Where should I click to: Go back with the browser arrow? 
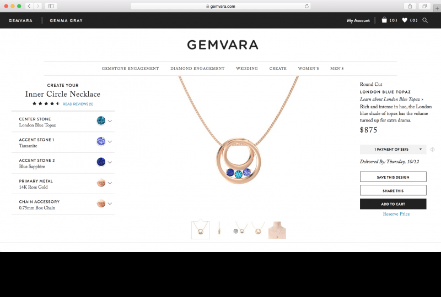(29, 6)
